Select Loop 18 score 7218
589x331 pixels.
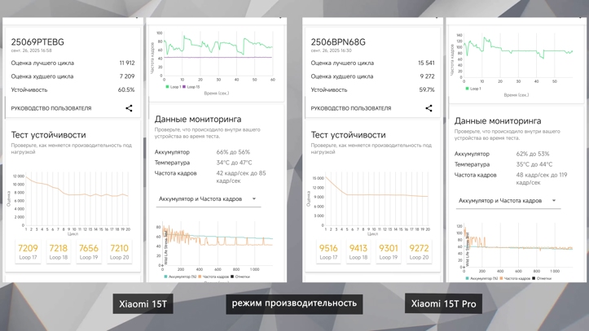point(58,251)
